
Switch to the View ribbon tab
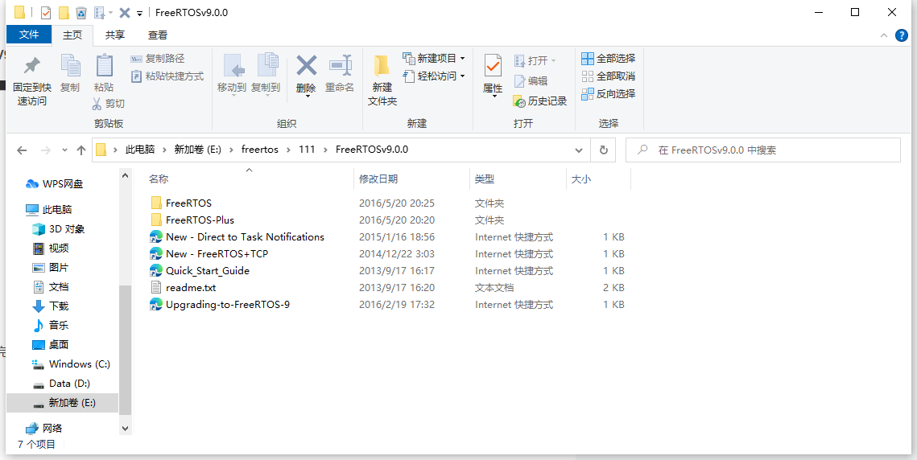pos(158,35)
